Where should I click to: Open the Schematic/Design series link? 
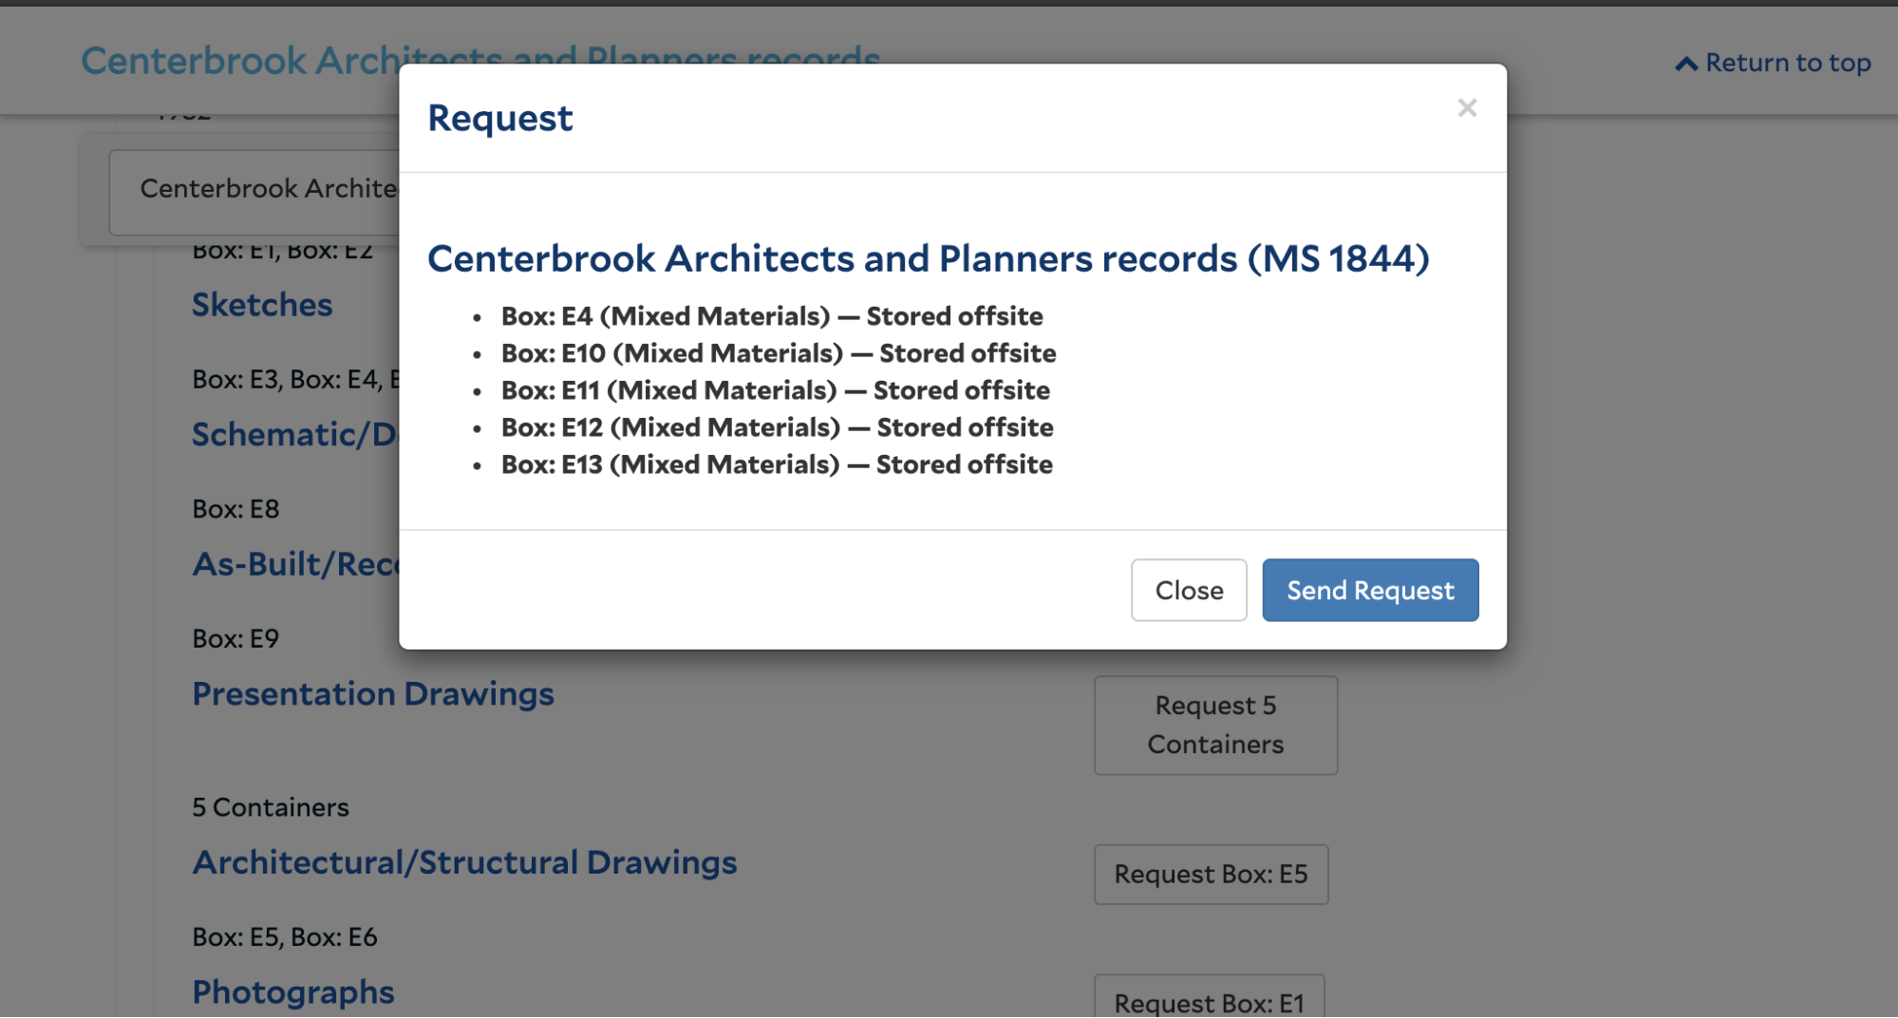click(295, 434)
